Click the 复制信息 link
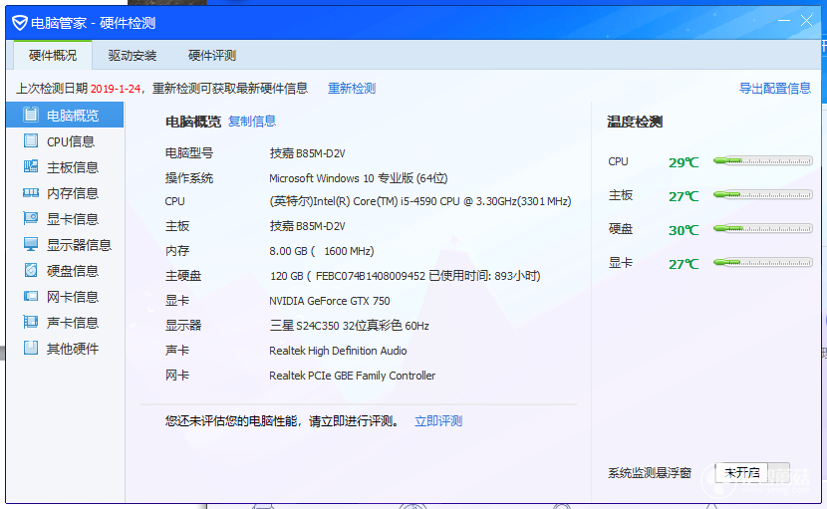This screenshot has width=827, height=509. pos(252,122)
